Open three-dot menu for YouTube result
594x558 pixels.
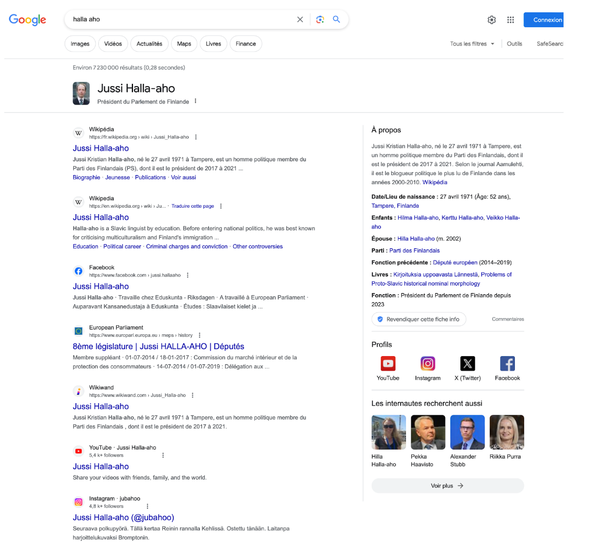(x=163, y=455)
